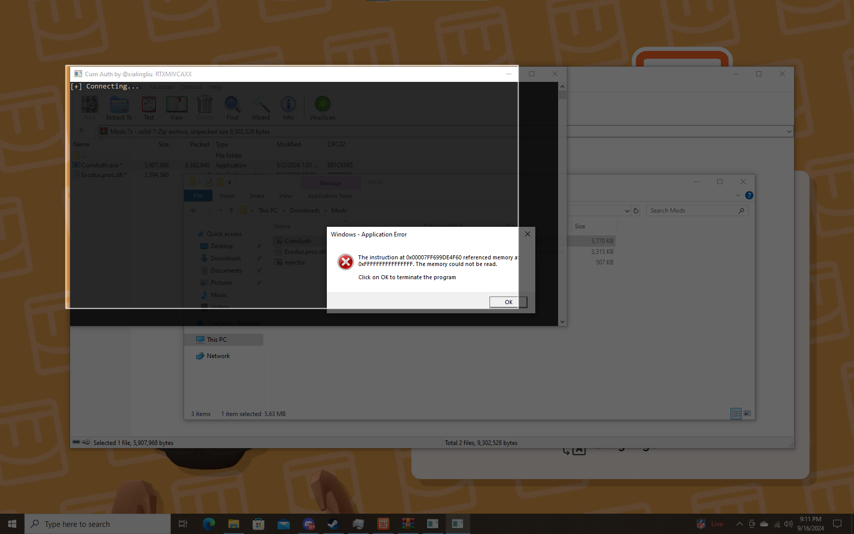
Task: Click Downloads in the Explorer address path
Action: click(304, 211)
